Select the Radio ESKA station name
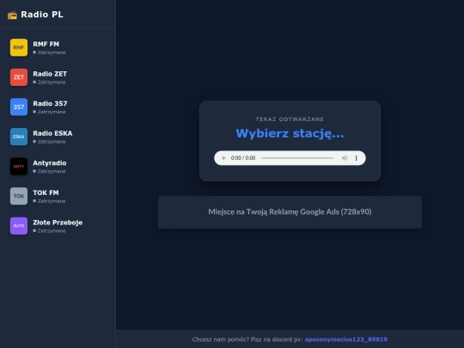 pos(52,133)
